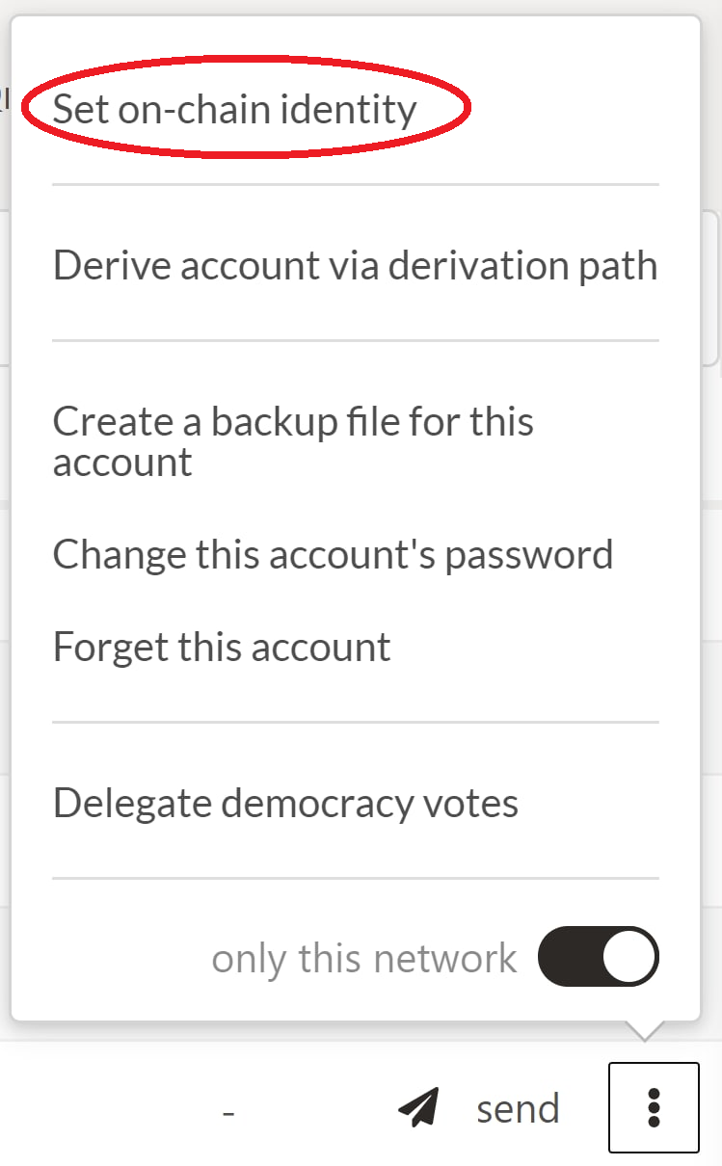Click the white knob of the network toggle
722x1166 pixels.
coord(629,957)
